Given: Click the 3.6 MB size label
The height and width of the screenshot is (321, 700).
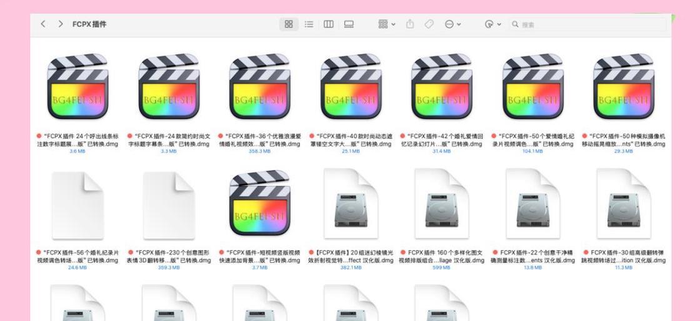Looking at the screenshot, I should click(x=77, y=151).
